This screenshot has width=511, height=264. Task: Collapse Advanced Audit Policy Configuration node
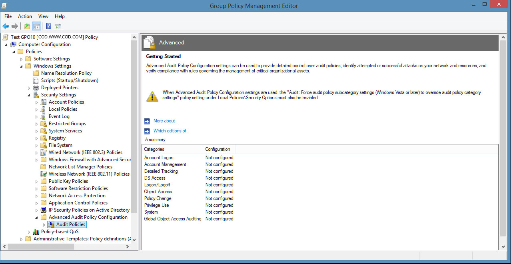(36, 218)
